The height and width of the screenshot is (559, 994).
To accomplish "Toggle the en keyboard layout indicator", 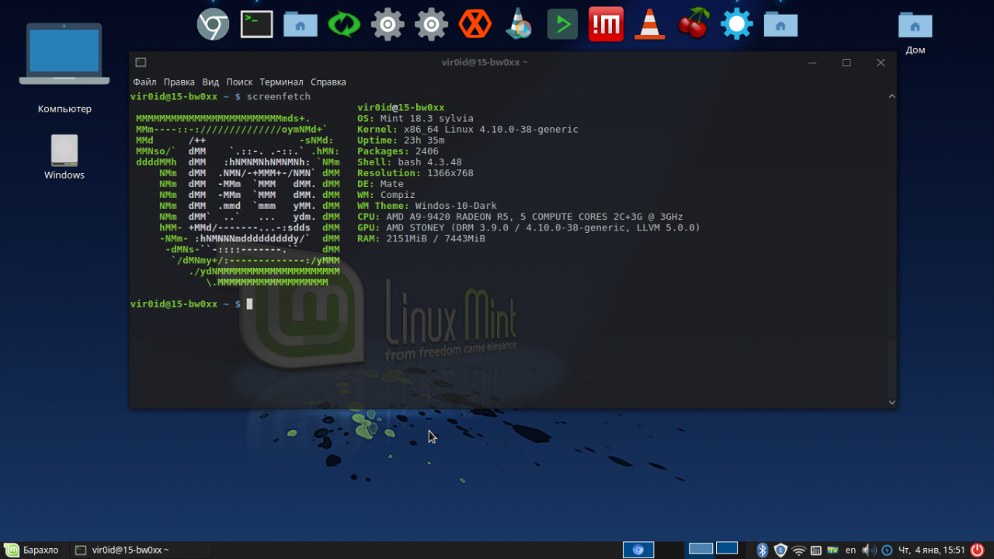I will 850,550.
